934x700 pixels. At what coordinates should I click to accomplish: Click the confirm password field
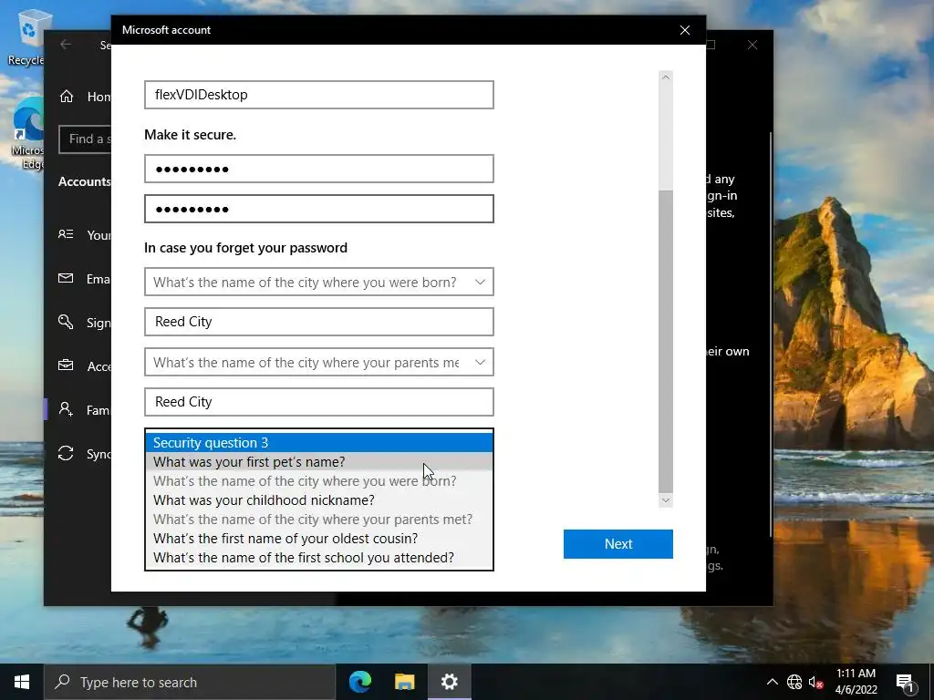tap(318, 209)
